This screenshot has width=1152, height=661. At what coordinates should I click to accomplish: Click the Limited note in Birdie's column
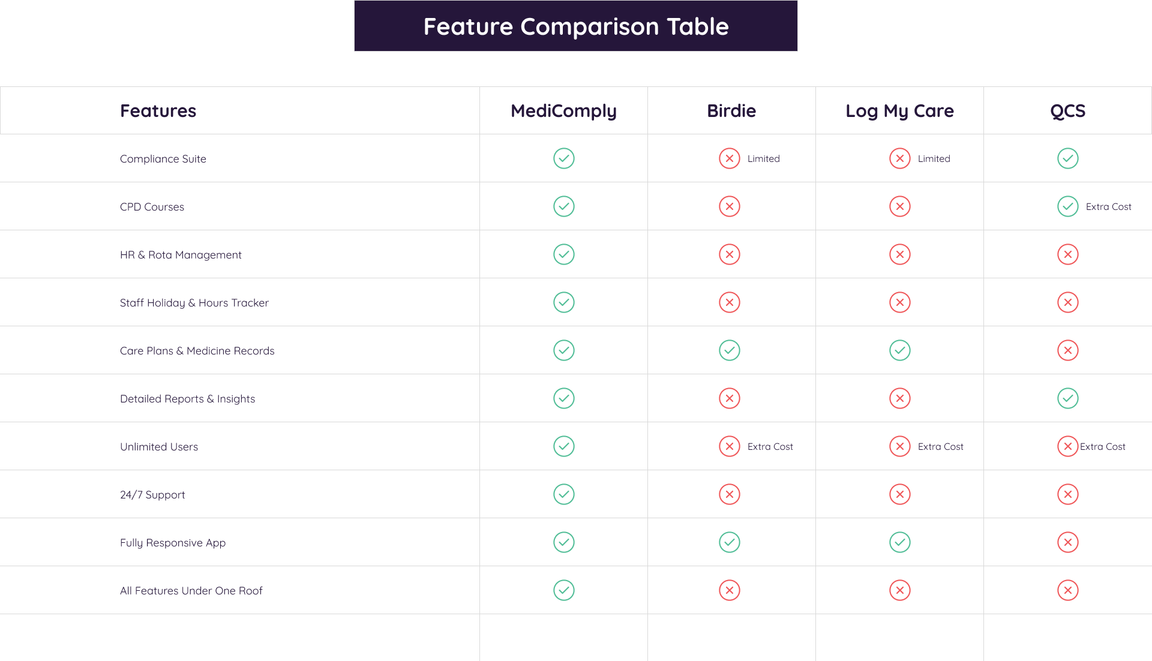[763, 159]
